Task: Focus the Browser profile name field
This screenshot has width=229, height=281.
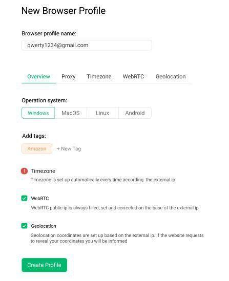Action: click(x=87, y=45)
